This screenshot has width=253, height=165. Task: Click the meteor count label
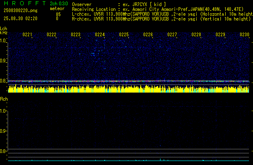[x=57, y=8]
